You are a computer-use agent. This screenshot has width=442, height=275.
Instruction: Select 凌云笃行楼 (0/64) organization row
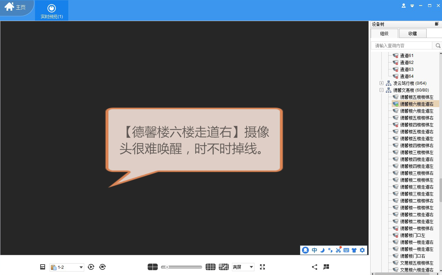pyautogui.click(x=410, y=83)
